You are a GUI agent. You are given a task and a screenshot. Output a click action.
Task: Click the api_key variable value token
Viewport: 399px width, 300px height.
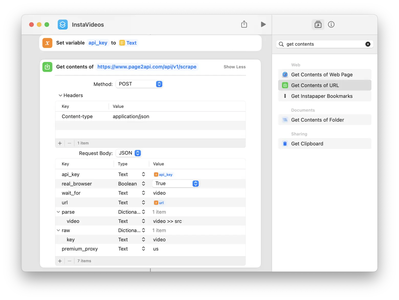click(x=163, y=174)
